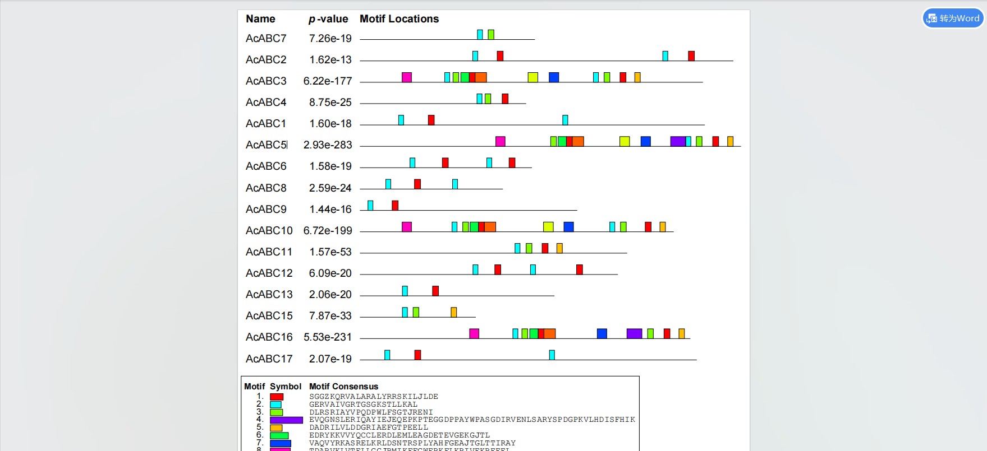The height and width of the screenshot is (451, 987).
Task: Select the AcABC7 gene name
Action: pyautogui.click(x=266, y=39)
